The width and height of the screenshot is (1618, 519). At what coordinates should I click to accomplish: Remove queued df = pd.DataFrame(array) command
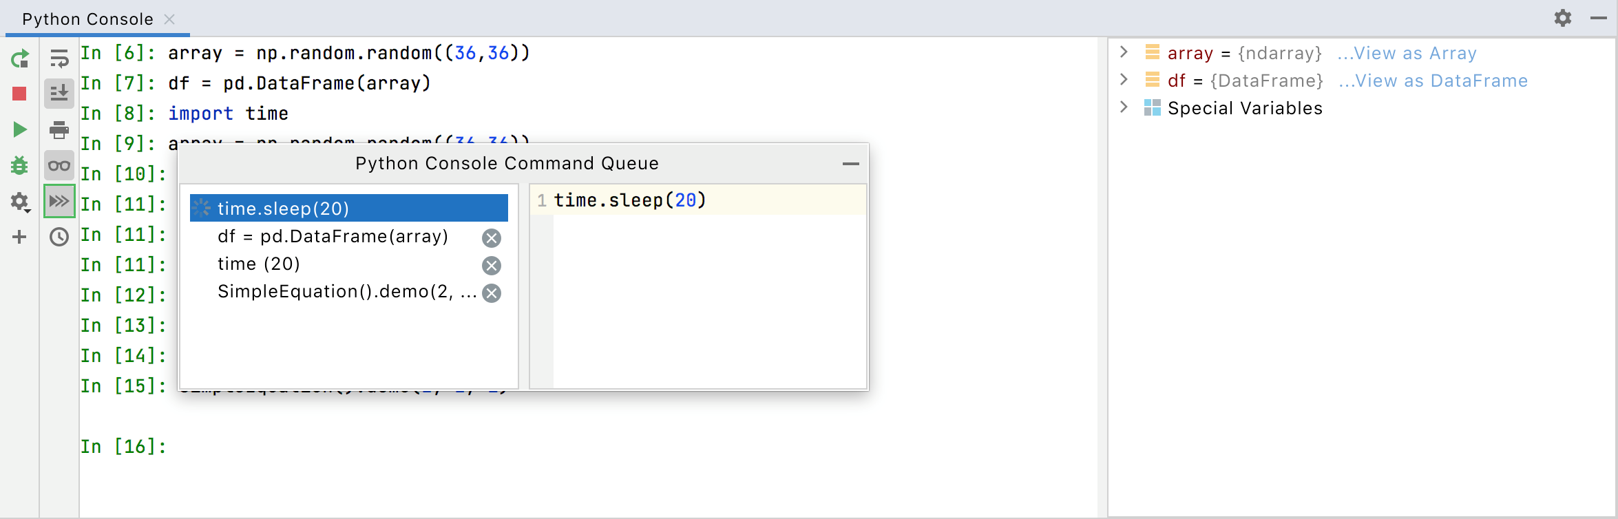(492, 238)
